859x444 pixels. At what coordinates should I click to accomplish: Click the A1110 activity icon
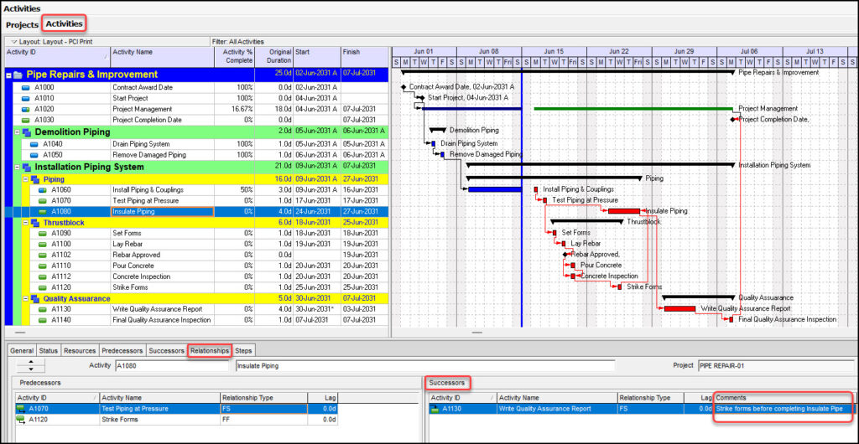click(42, 266)
